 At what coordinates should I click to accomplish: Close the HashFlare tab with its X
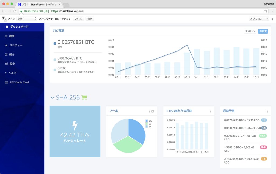click(x=59, y=5)
